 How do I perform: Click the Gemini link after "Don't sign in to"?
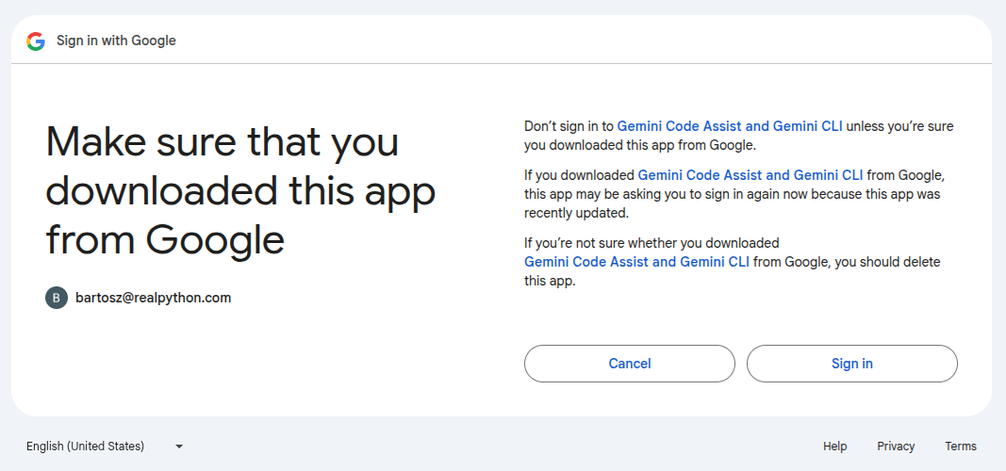730,126
